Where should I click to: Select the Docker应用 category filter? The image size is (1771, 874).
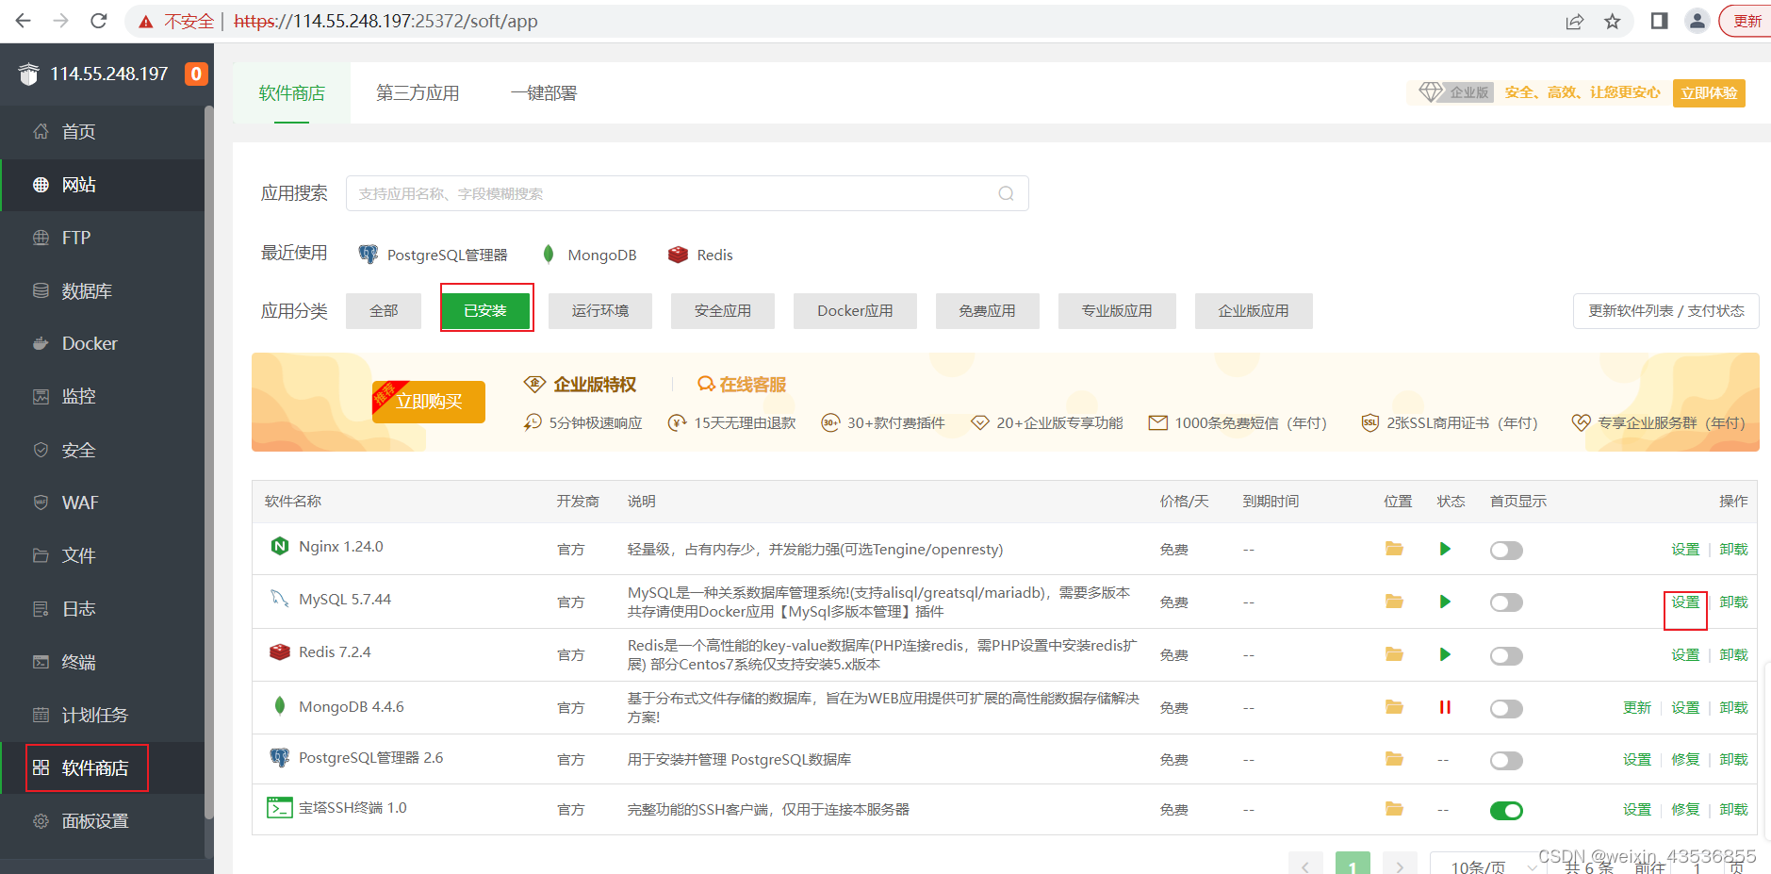[855, 311]
